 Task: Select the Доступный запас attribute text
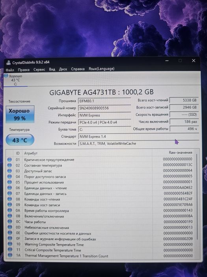pyautogui.click(x=38, y=171)
